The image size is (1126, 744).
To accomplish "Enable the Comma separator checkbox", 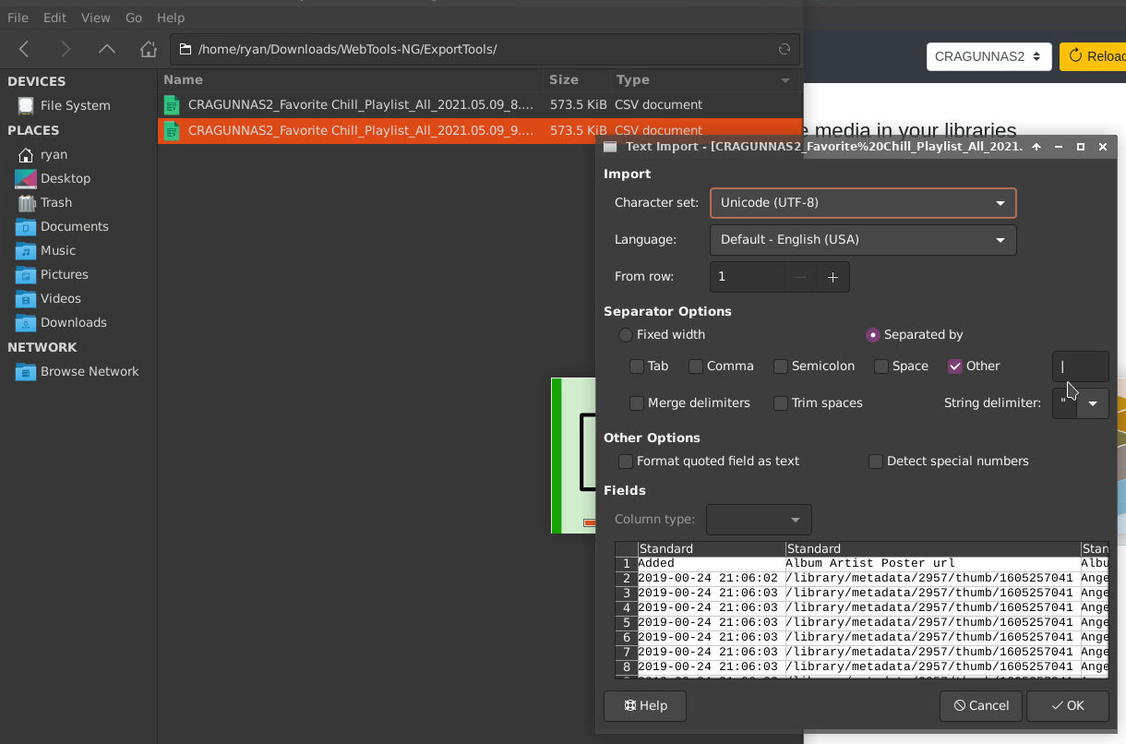I will (x=695, y=366).
